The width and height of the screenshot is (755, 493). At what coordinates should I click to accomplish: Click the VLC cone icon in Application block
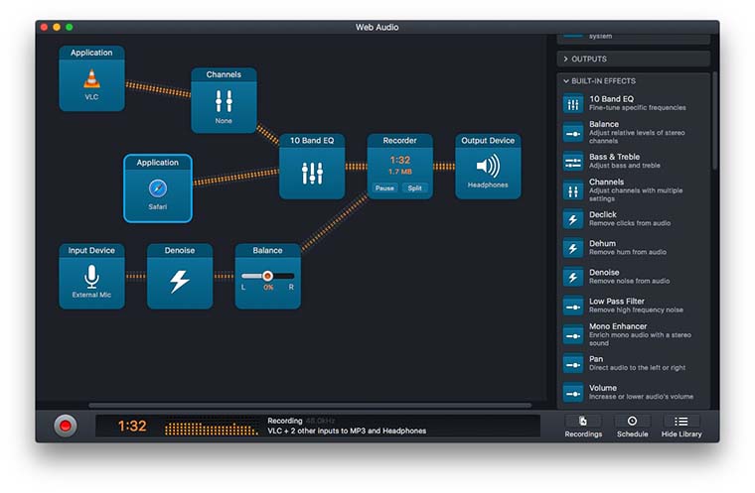coord(91,79)
